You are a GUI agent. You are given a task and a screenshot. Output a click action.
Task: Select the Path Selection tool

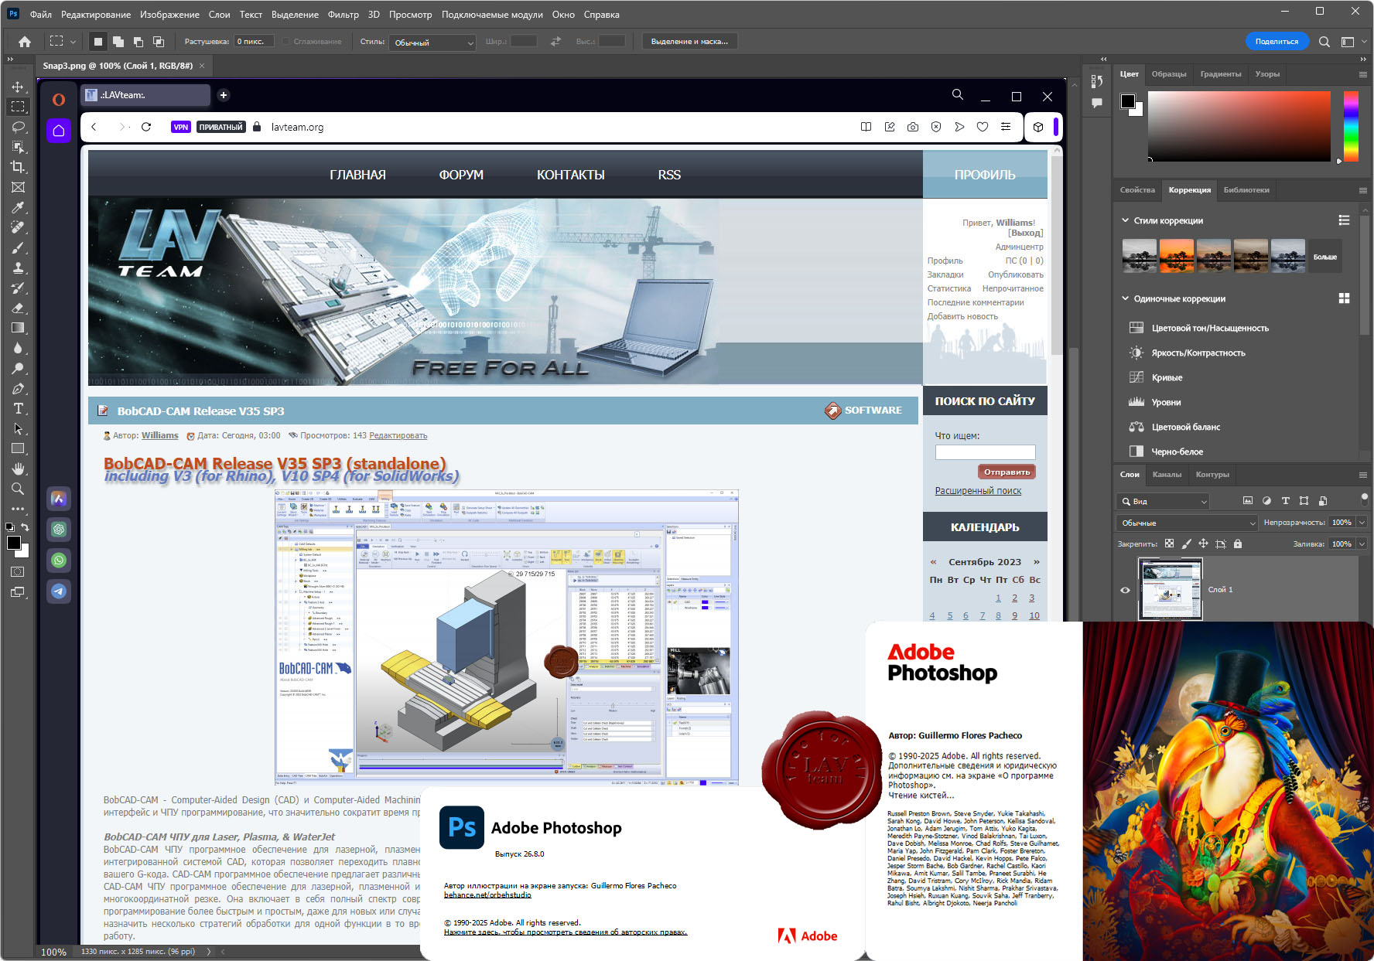tap(18, 428)
